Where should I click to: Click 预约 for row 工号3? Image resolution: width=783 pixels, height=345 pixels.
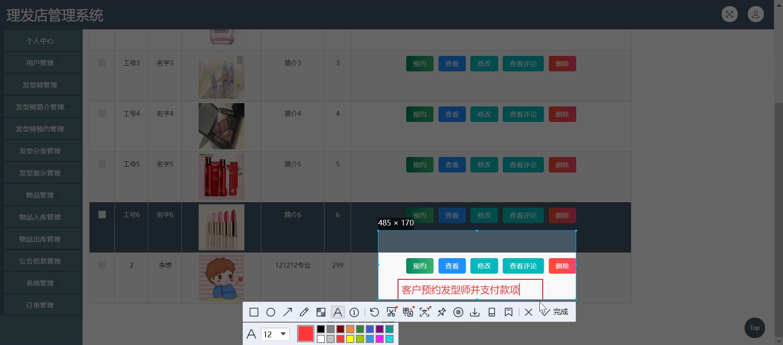[x=420, y=64]
